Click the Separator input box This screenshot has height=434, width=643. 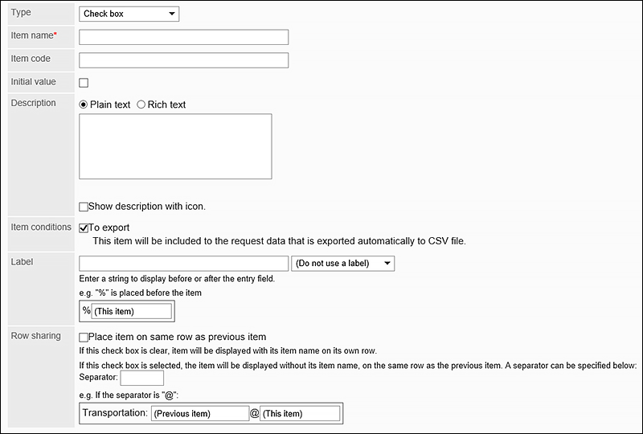[142, 378]
